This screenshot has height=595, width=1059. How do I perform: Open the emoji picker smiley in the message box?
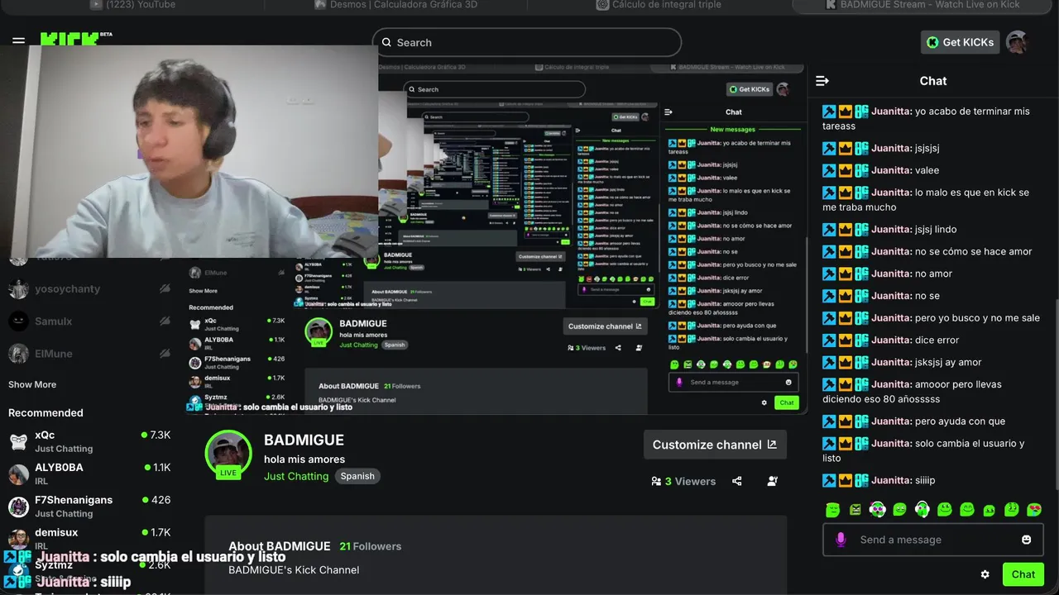(x=1027, y=540)
